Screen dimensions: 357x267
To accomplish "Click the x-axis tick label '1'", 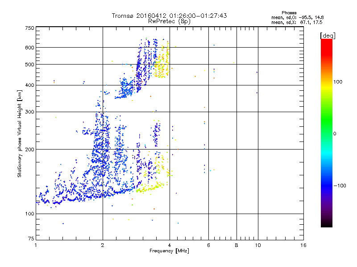I will [x=36, y=245].
